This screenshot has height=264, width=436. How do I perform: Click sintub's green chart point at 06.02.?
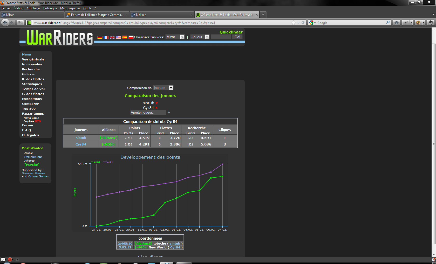(211, 178)
